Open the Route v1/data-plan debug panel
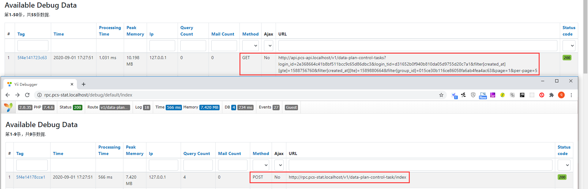The image size is (588, 189). tap(109, 107)
